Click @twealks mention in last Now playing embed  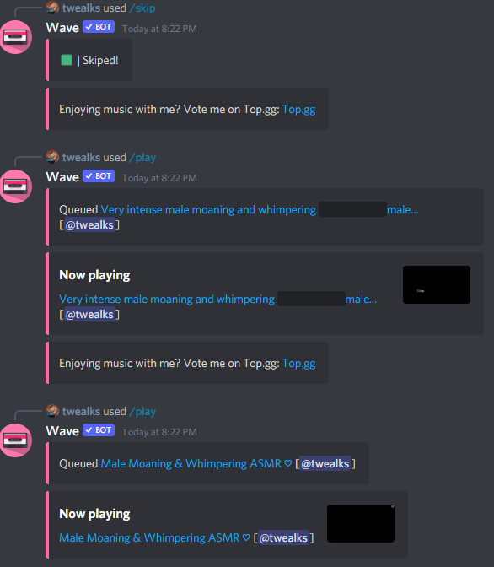click(284, 537)
